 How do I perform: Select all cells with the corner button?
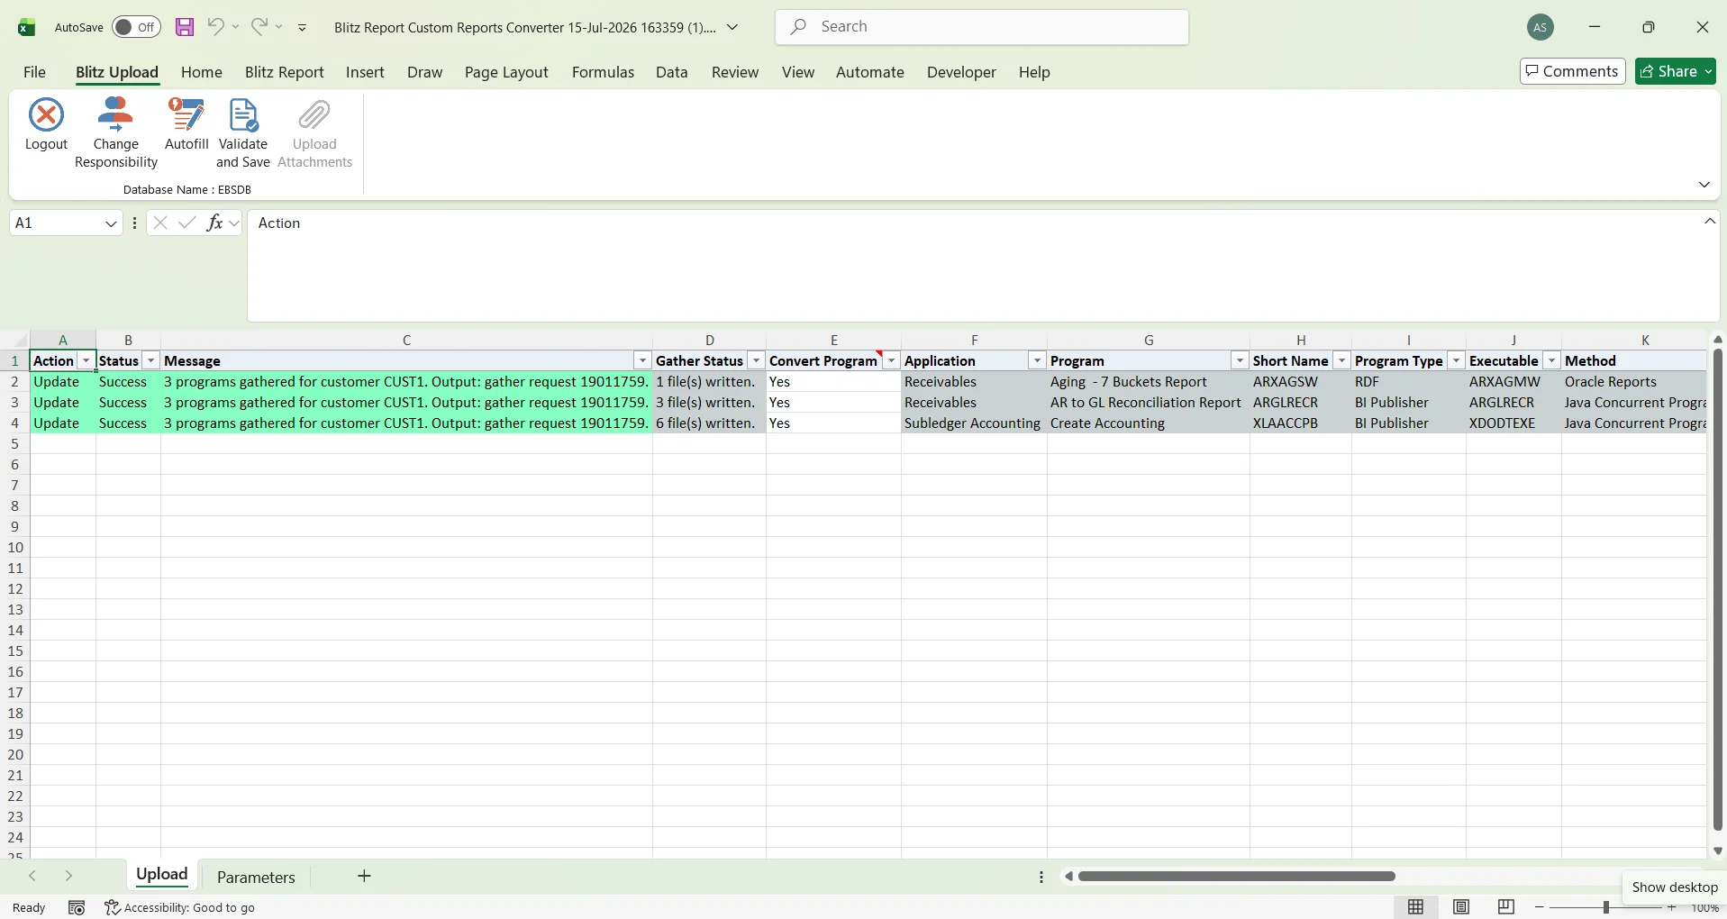pyautogui.click(x=15, y=340)
